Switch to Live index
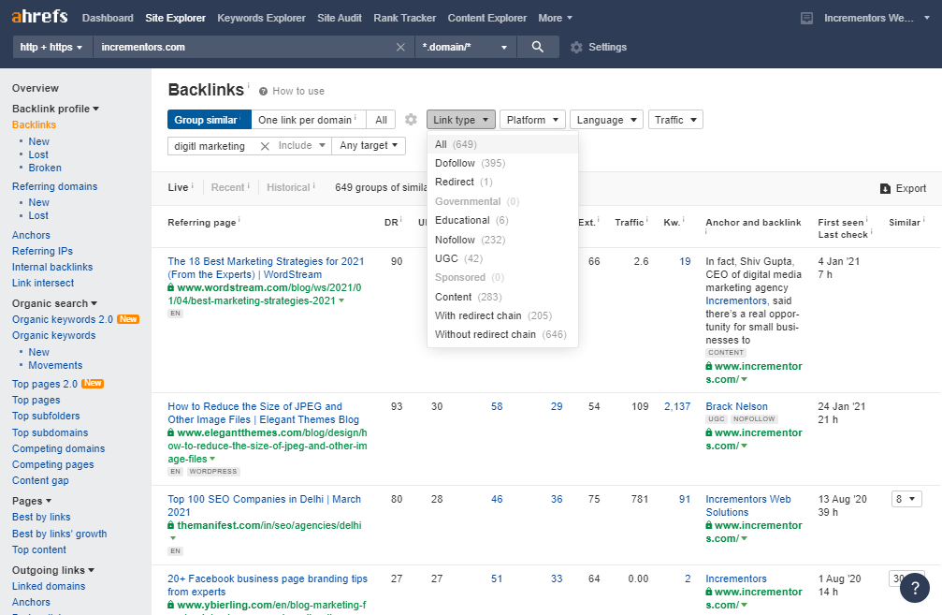 [x=178, y=187]
